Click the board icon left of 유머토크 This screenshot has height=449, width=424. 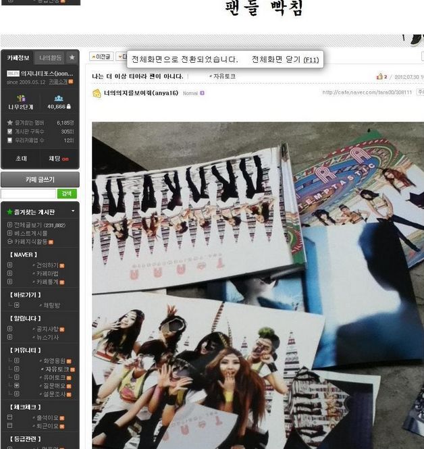(x=17, y=377)
